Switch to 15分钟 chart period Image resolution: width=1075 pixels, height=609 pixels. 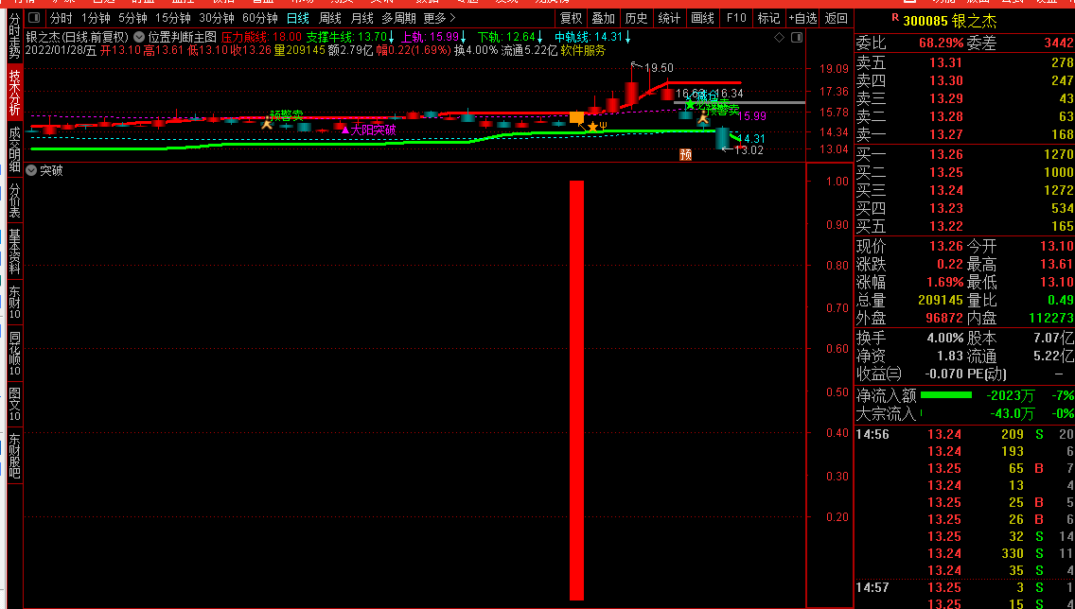(x=173, y=19)
